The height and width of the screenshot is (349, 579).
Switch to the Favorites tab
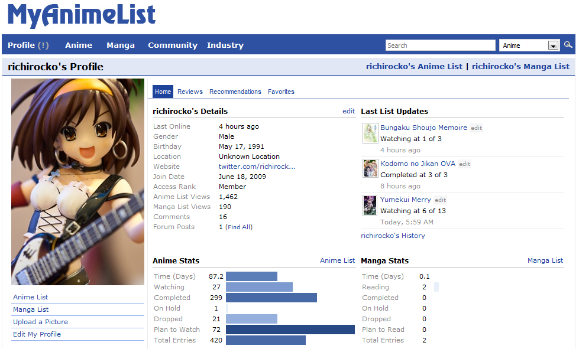point(281,92)
